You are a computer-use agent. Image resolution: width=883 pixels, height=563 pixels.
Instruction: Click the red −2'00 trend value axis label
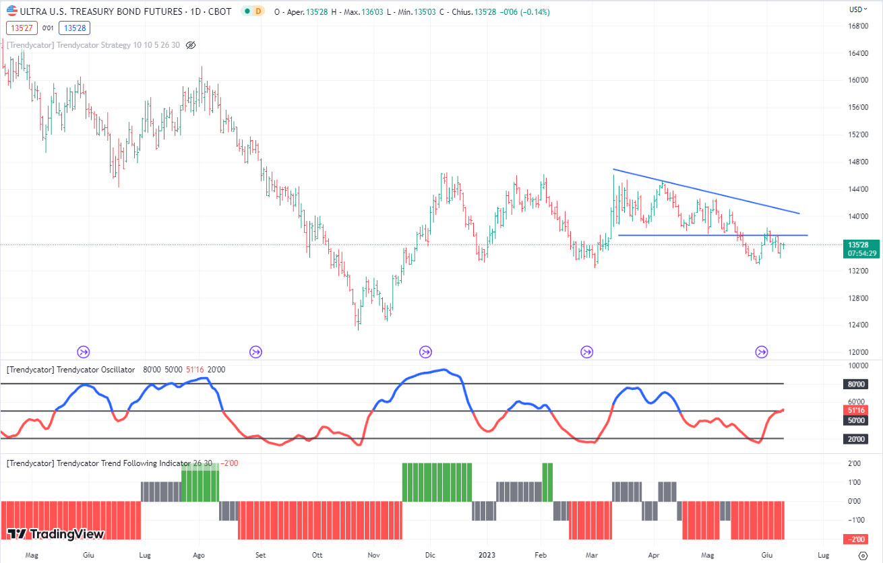856,539
